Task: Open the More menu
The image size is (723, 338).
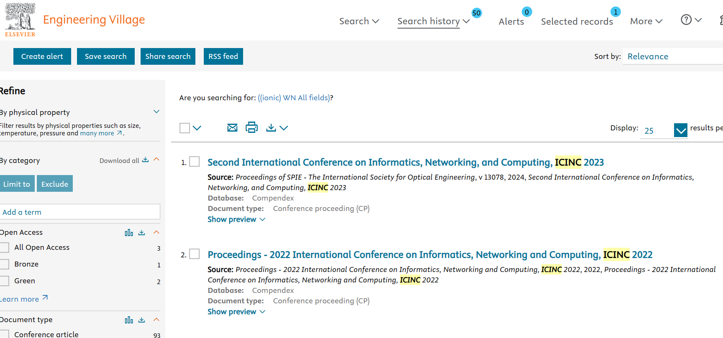Action: click(x=646, y=21)
